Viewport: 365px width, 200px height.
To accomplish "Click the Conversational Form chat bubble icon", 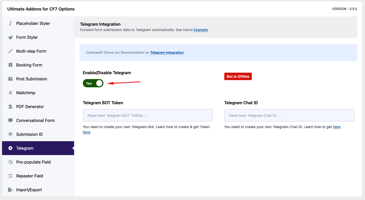I will pyautogui.click(x=10, y=120).
